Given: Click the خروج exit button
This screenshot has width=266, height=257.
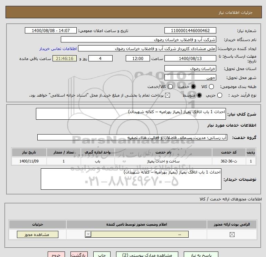Looking at the screenshot, I should click(x=56, y=255).
